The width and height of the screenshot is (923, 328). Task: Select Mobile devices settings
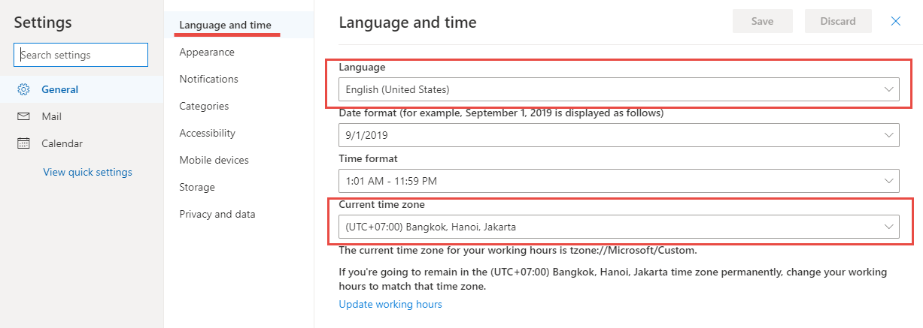(x=214, y=160)
